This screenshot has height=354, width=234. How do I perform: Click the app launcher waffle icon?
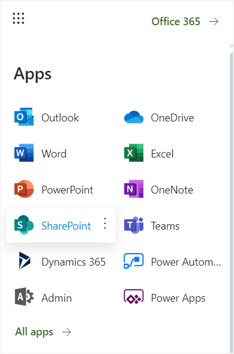coord(18,18)
